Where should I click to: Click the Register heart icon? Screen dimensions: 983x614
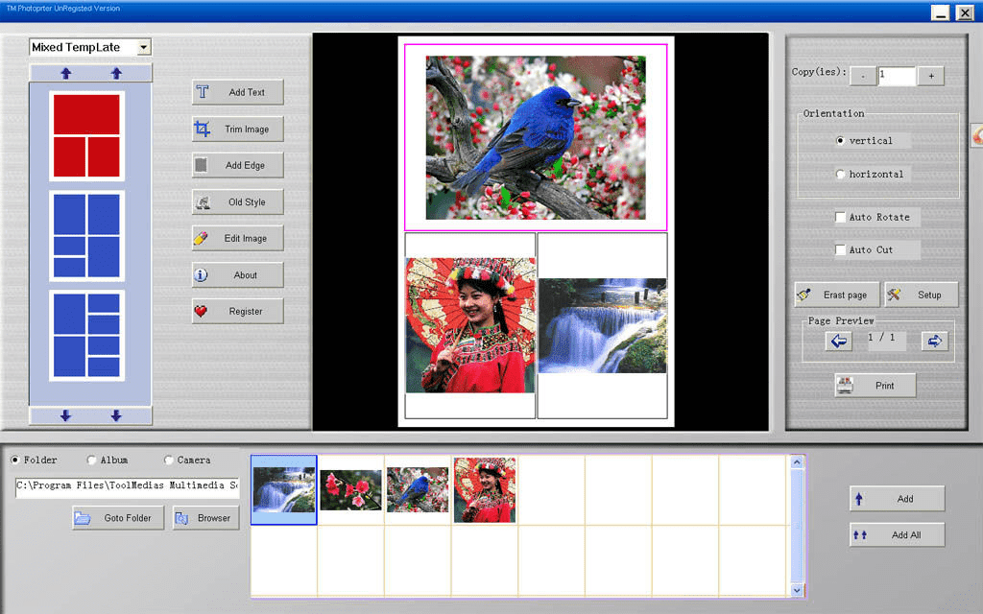point(201,311)
